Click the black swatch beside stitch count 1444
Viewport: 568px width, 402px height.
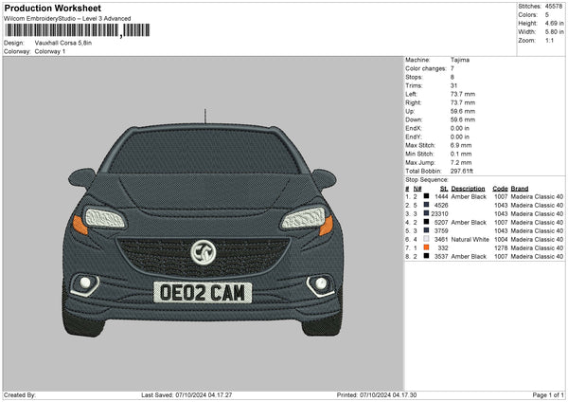click(426, 196)
